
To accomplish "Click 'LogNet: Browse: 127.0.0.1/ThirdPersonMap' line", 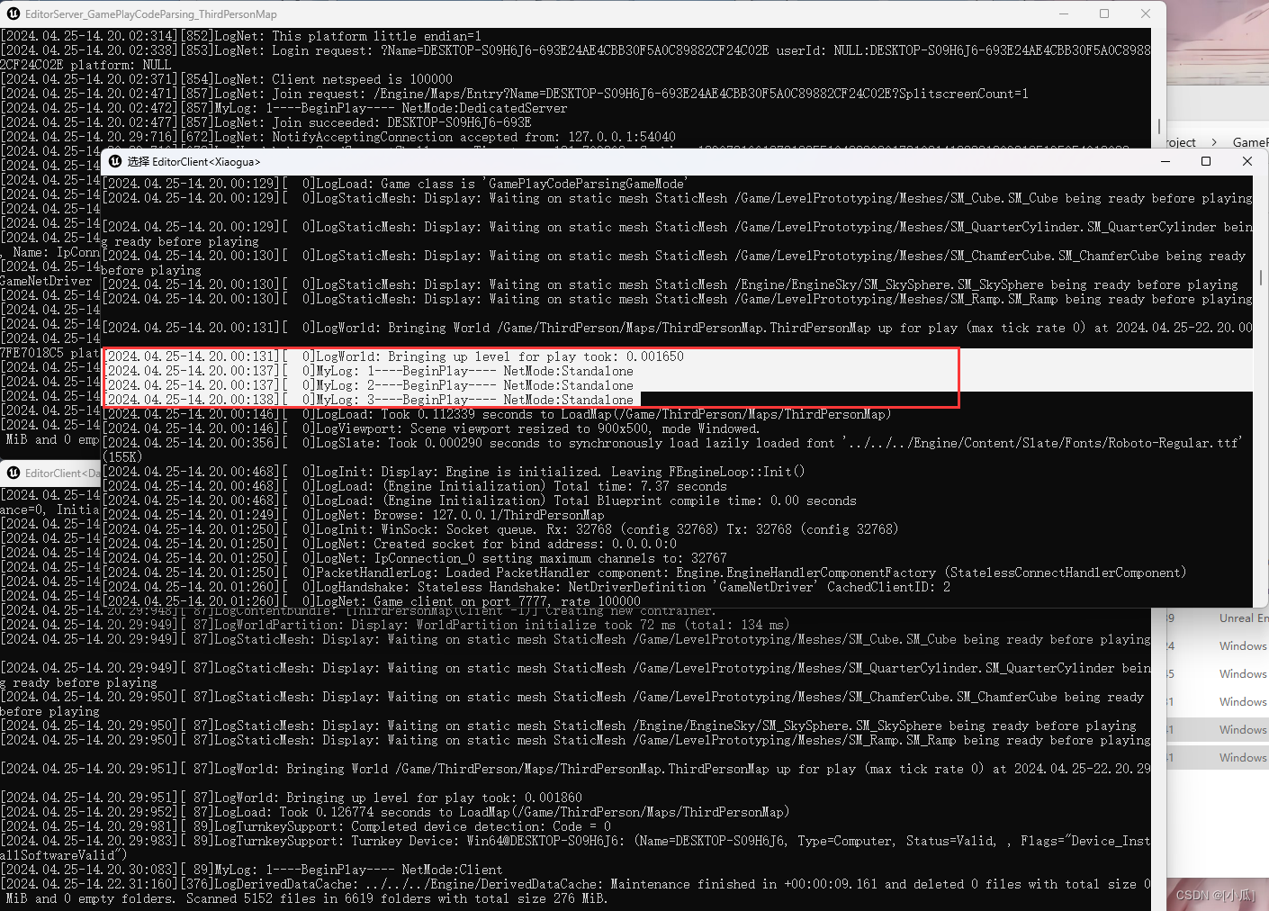I will pyautogui.click(x=354, y=515).
